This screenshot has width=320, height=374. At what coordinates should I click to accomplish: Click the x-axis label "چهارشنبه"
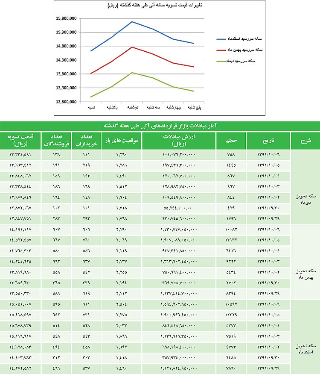point(174,107)
